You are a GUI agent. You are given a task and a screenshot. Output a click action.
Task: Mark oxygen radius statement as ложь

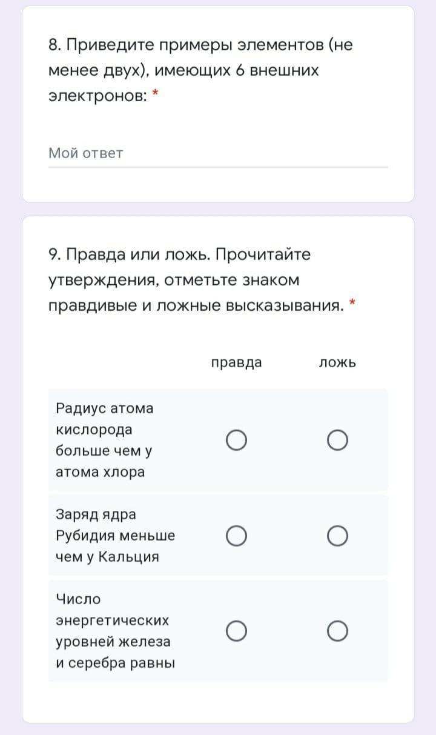coord(337,441)
